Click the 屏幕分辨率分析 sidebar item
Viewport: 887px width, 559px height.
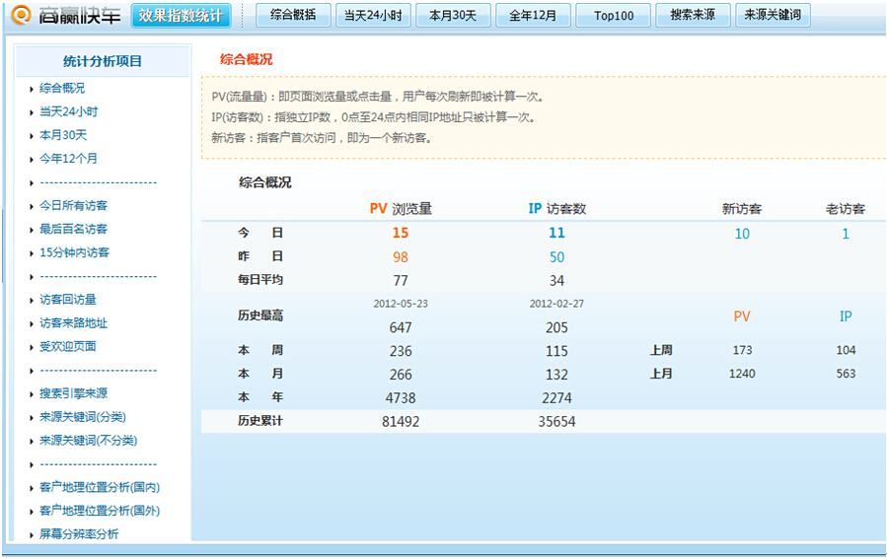tap(79, 534)
